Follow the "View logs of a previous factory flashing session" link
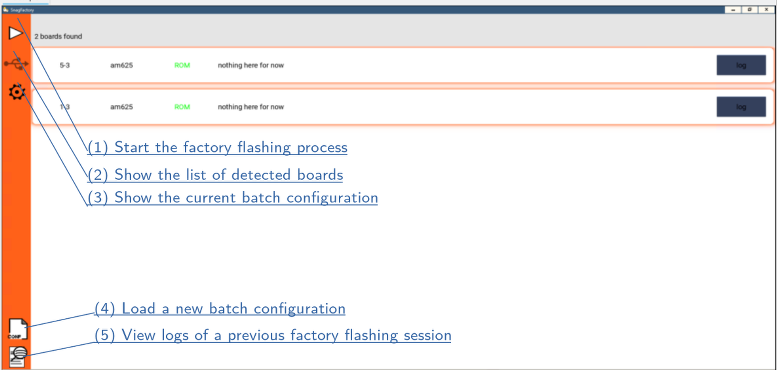777x370 pixels. point(273,335)
